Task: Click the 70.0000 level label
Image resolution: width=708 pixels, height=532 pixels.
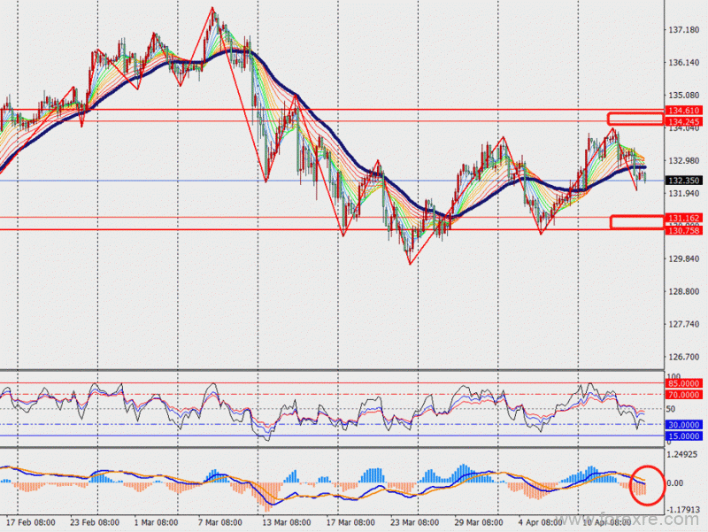Action: click(684, 395)
